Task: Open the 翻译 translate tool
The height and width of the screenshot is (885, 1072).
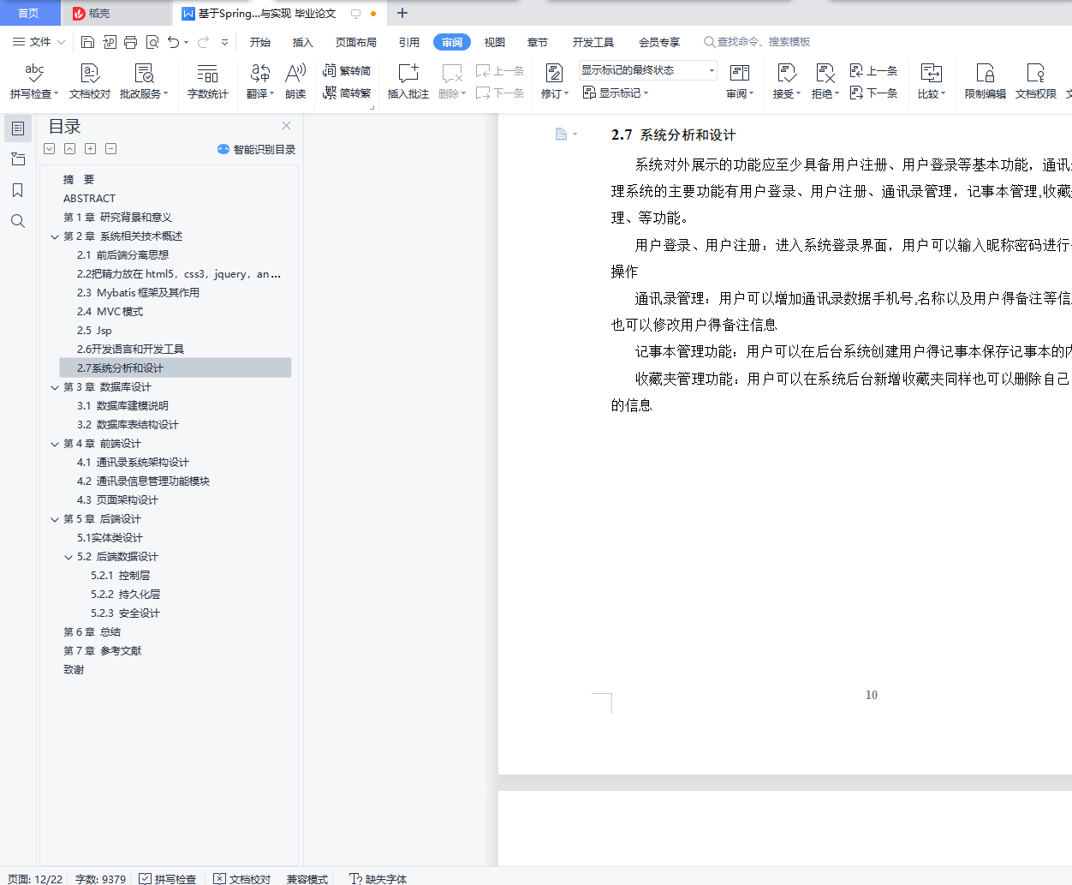Action: tap(260, 81)
